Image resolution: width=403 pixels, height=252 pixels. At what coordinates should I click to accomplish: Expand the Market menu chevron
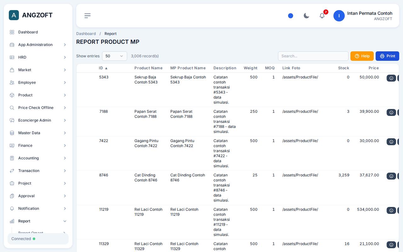click(65, 70)
